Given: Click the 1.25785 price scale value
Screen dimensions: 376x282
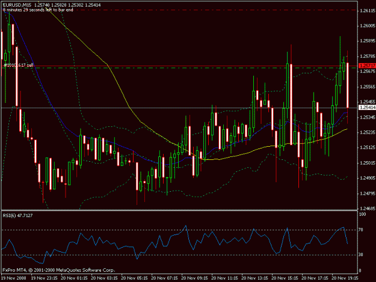Looking at the screenshot, I should [x=368, y=57].
